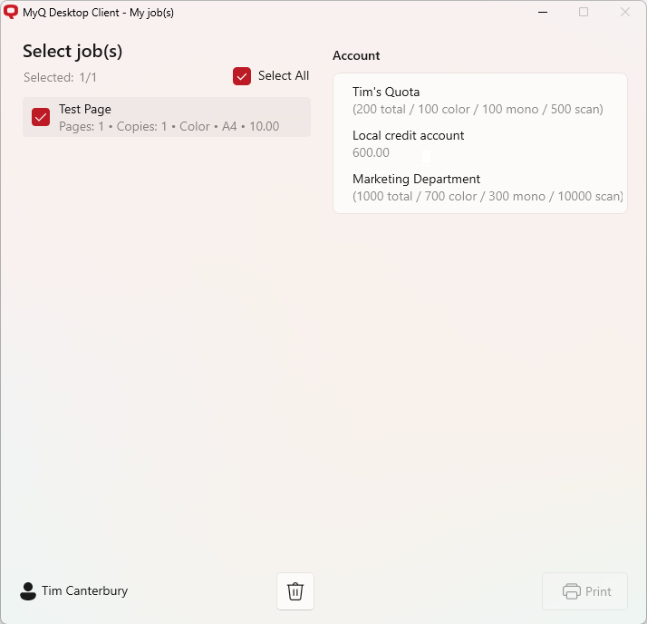
Task: Select the Local credit account option
Action: [408, 135]
